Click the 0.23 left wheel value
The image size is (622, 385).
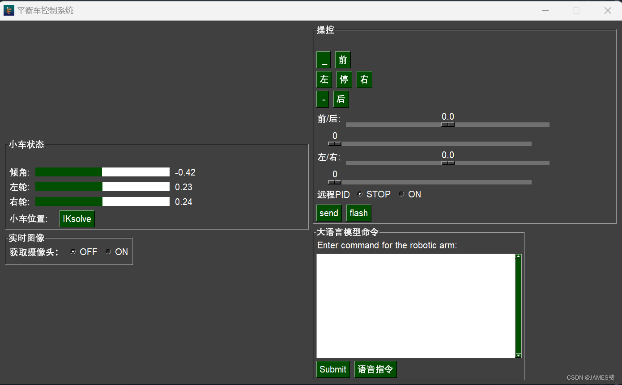[184, 187]
